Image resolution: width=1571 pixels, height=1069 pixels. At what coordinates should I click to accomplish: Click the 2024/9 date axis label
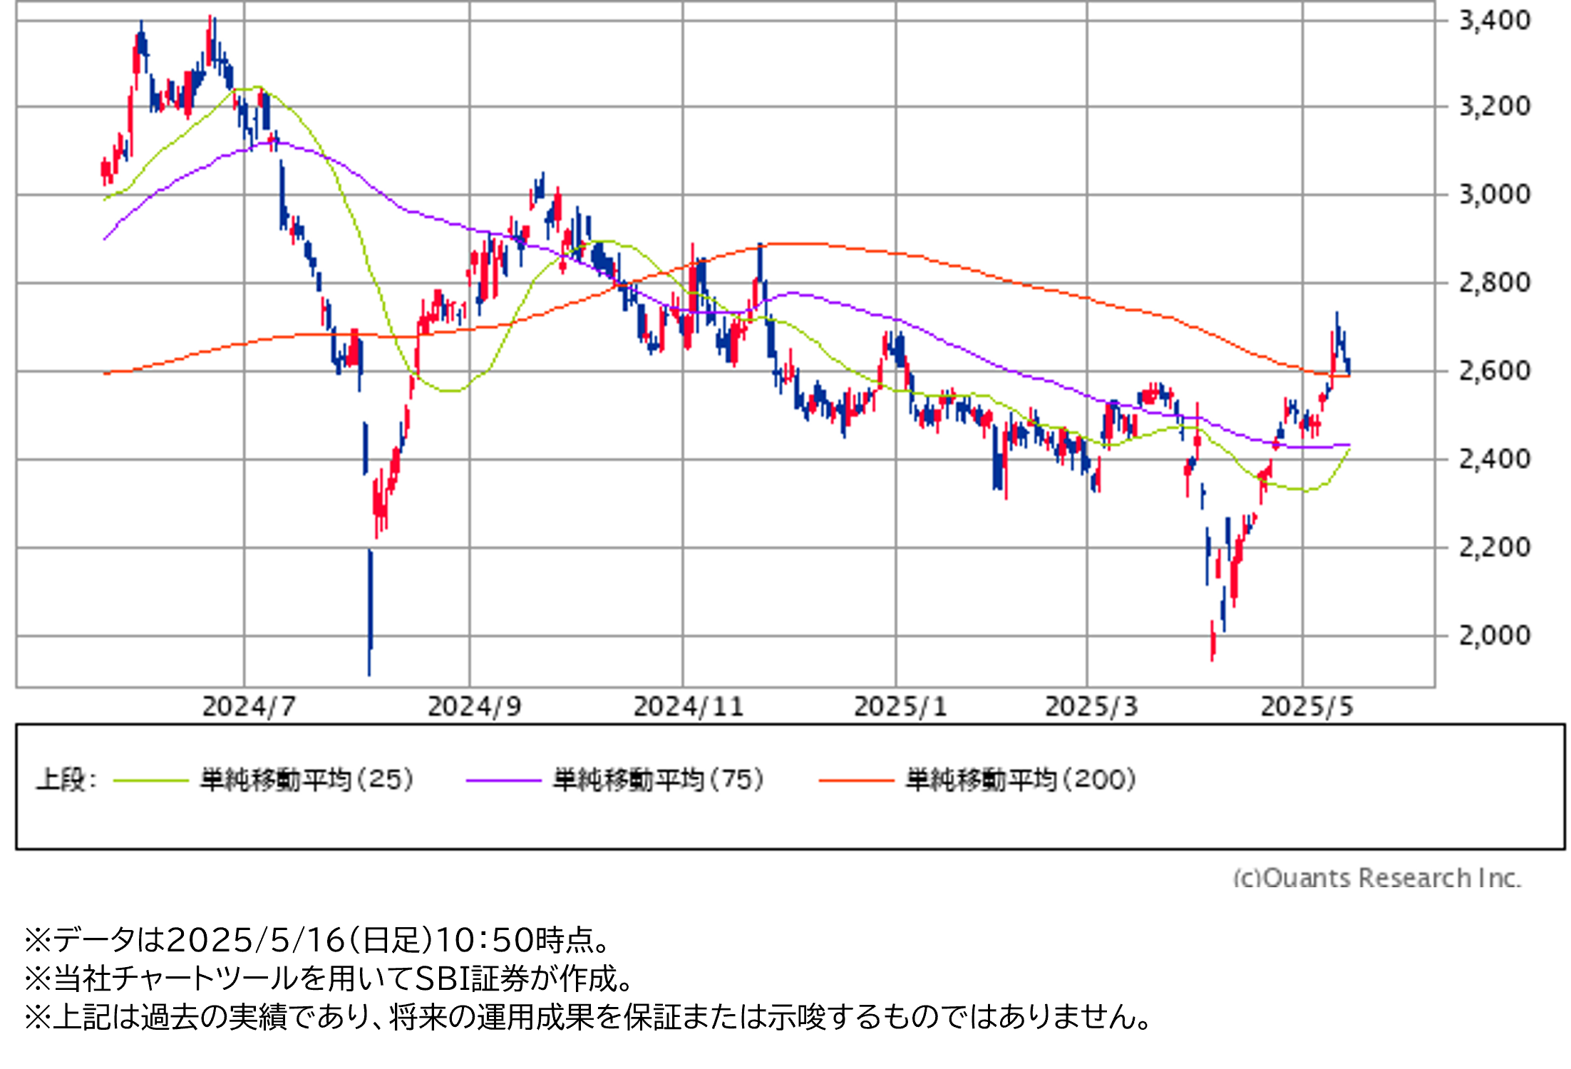click(x=474, y=707)
